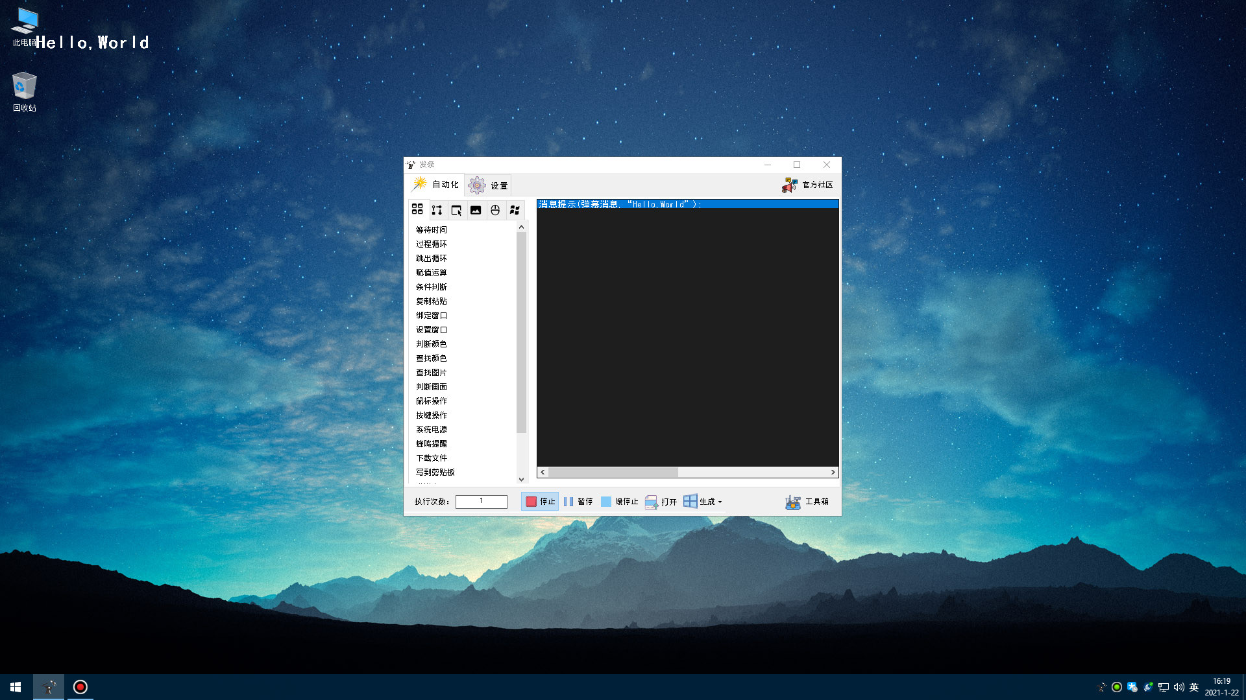Switch to the mouse icon tab
The height and width of the screenshot is (700, 1246).
pos(495,210)
